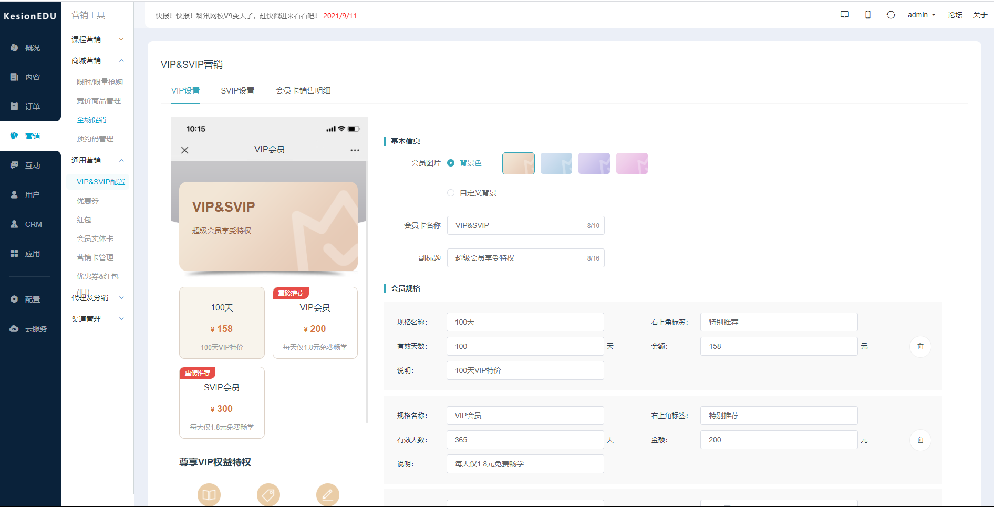994x508 pixels.
Task: Click the 有效天数 field showing 365
Action: pos(525,440)
